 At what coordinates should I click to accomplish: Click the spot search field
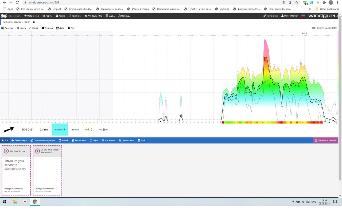15,16
